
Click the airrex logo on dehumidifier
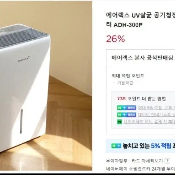[x=24, y=59]
